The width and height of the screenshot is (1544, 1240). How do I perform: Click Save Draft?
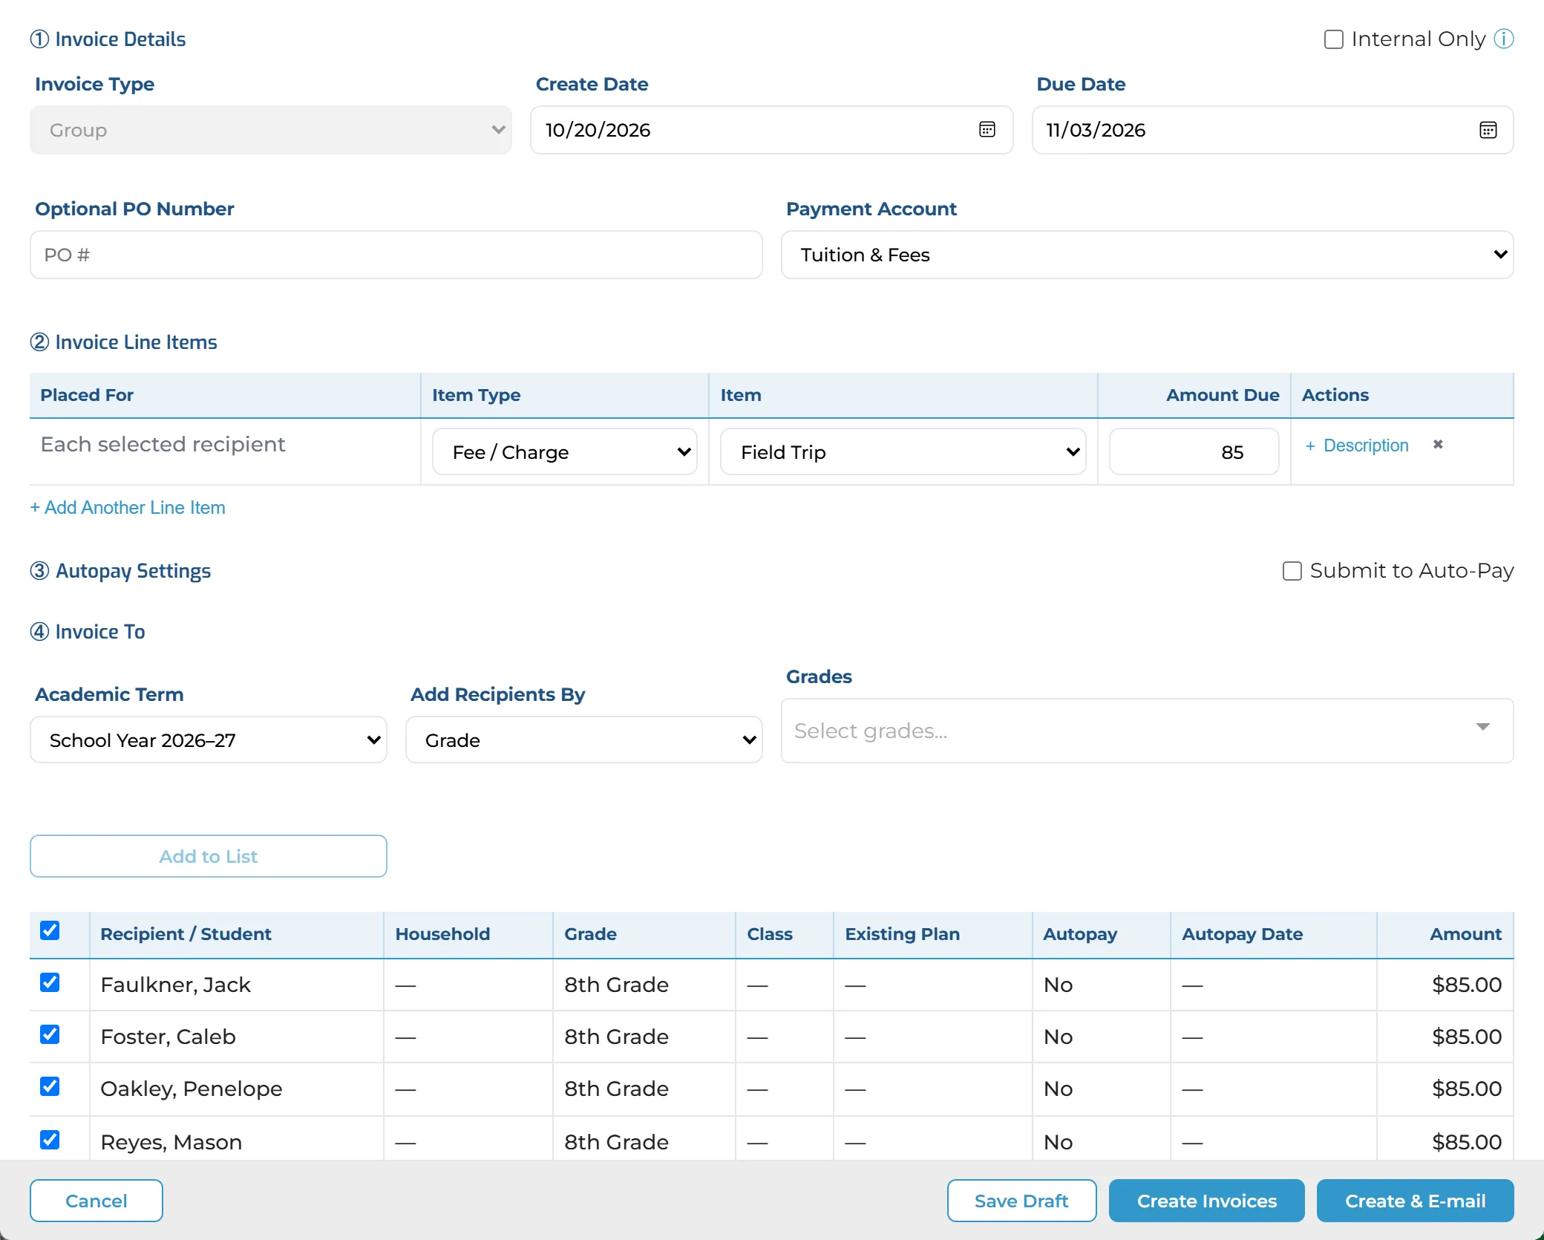(x=1021, y=1201)
